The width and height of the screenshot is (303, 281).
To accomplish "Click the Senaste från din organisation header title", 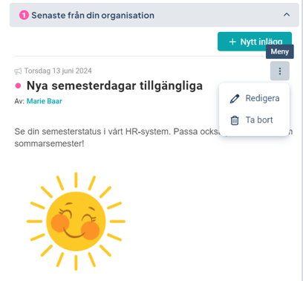I will (93, 16).
